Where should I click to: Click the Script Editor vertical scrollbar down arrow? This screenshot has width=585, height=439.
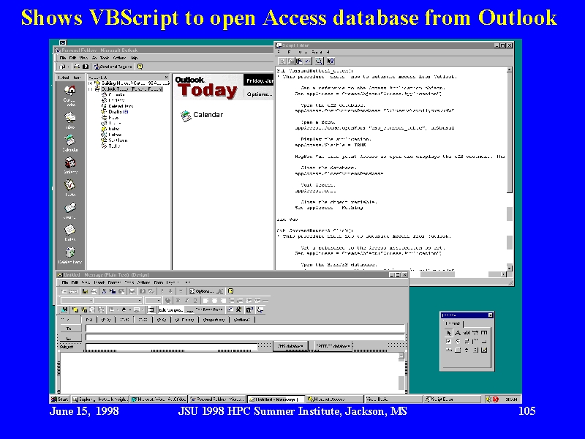[510, 268]
